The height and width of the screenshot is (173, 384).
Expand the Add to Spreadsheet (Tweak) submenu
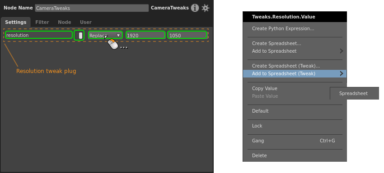click(295, 73)
